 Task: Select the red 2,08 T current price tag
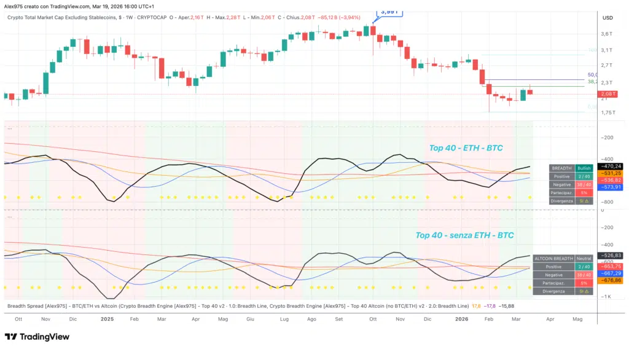tap(609, 93)
